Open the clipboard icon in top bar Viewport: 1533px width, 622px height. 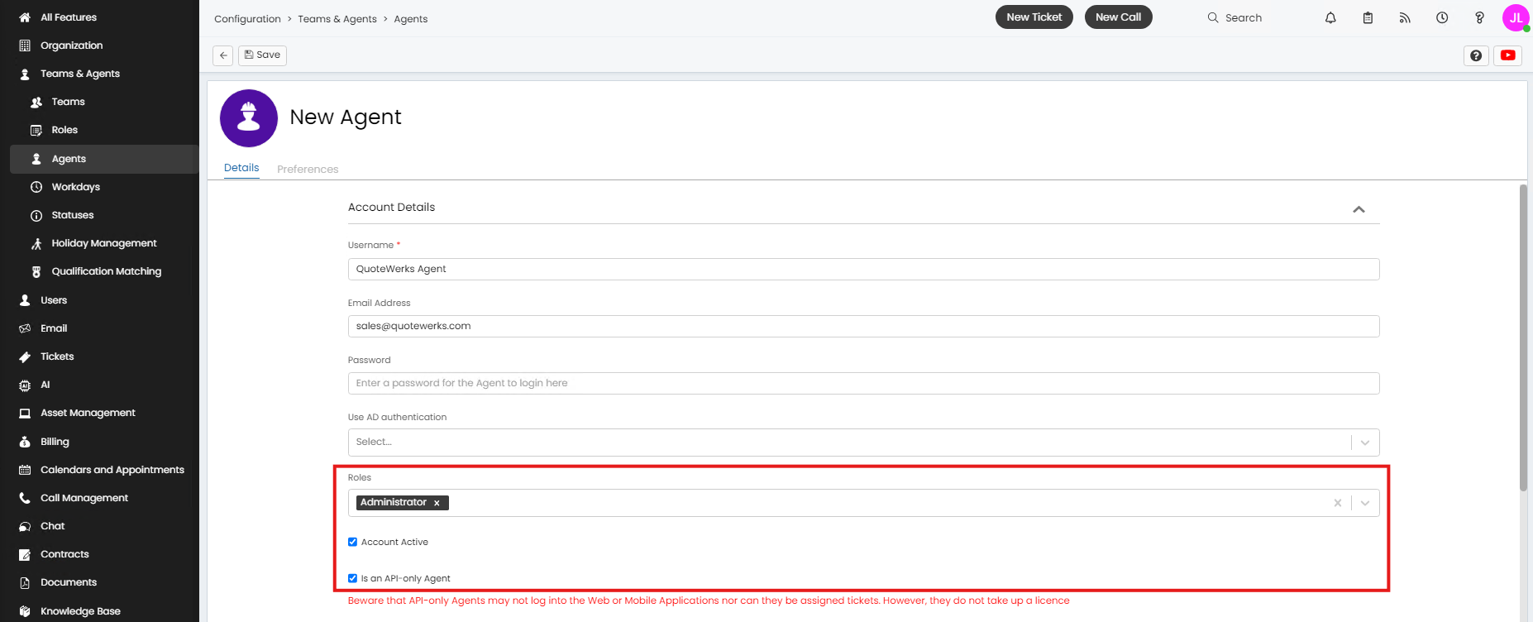(1368, 17)
